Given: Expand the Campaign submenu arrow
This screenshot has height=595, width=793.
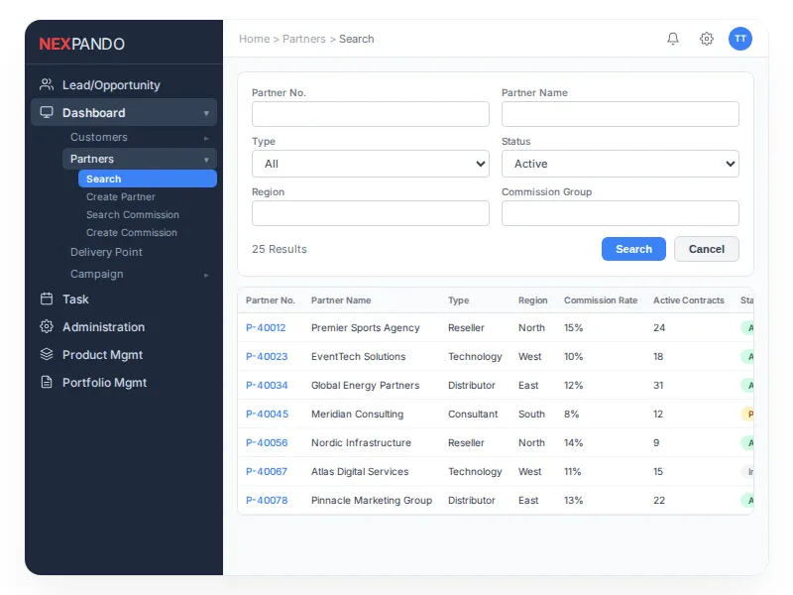Looking at the screenshot, I should point(206,276).
